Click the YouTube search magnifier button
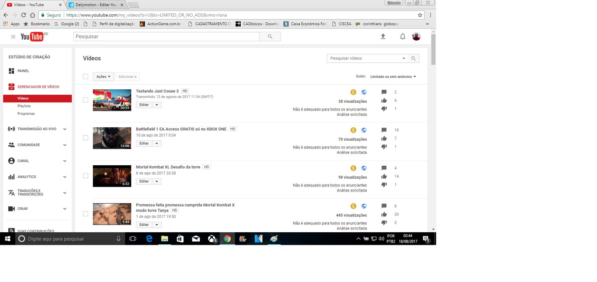The width and height of the screenshot is (597, 282). click(x=270, y=36)
